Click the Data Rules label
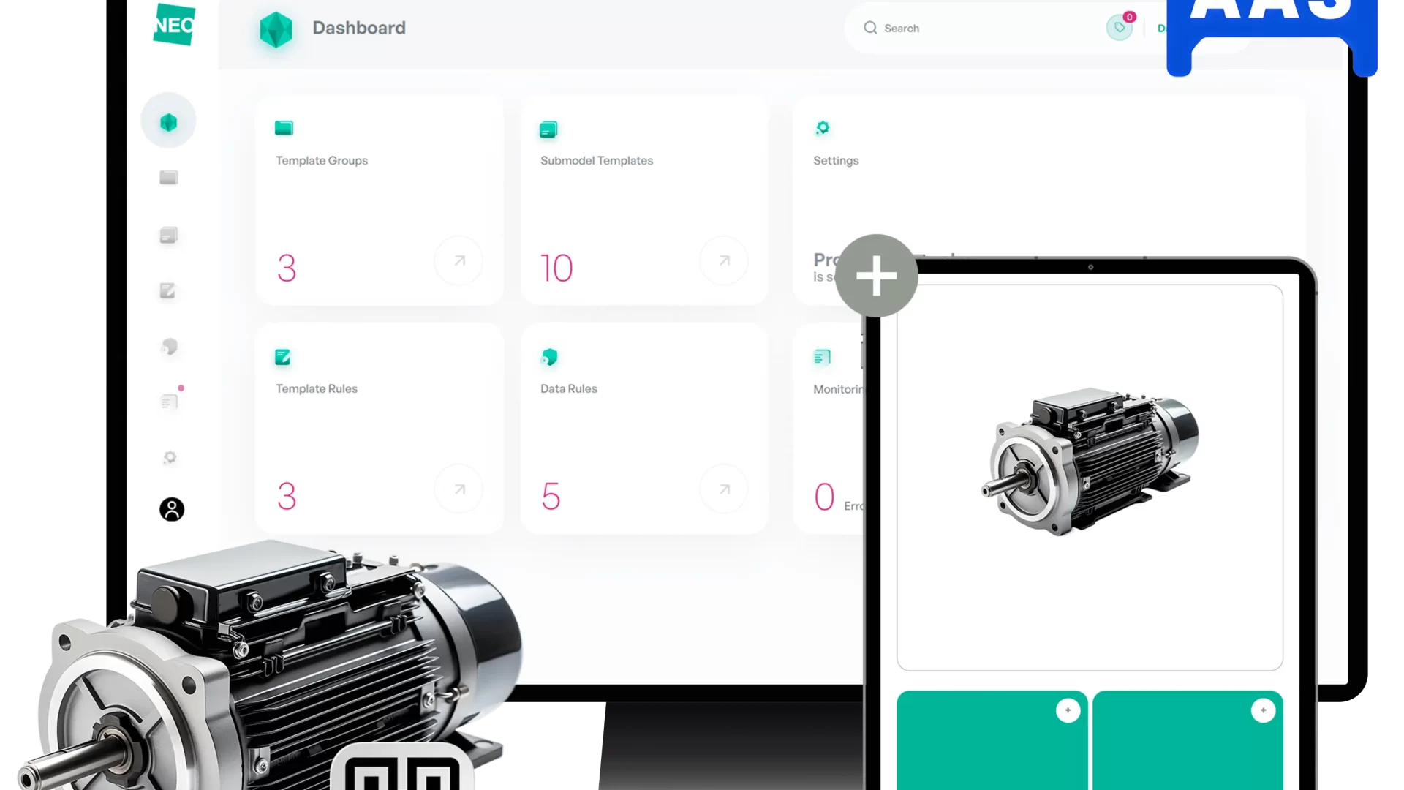Image resolution: width=1404 pixels, height=790 pixels. [569, 388]
